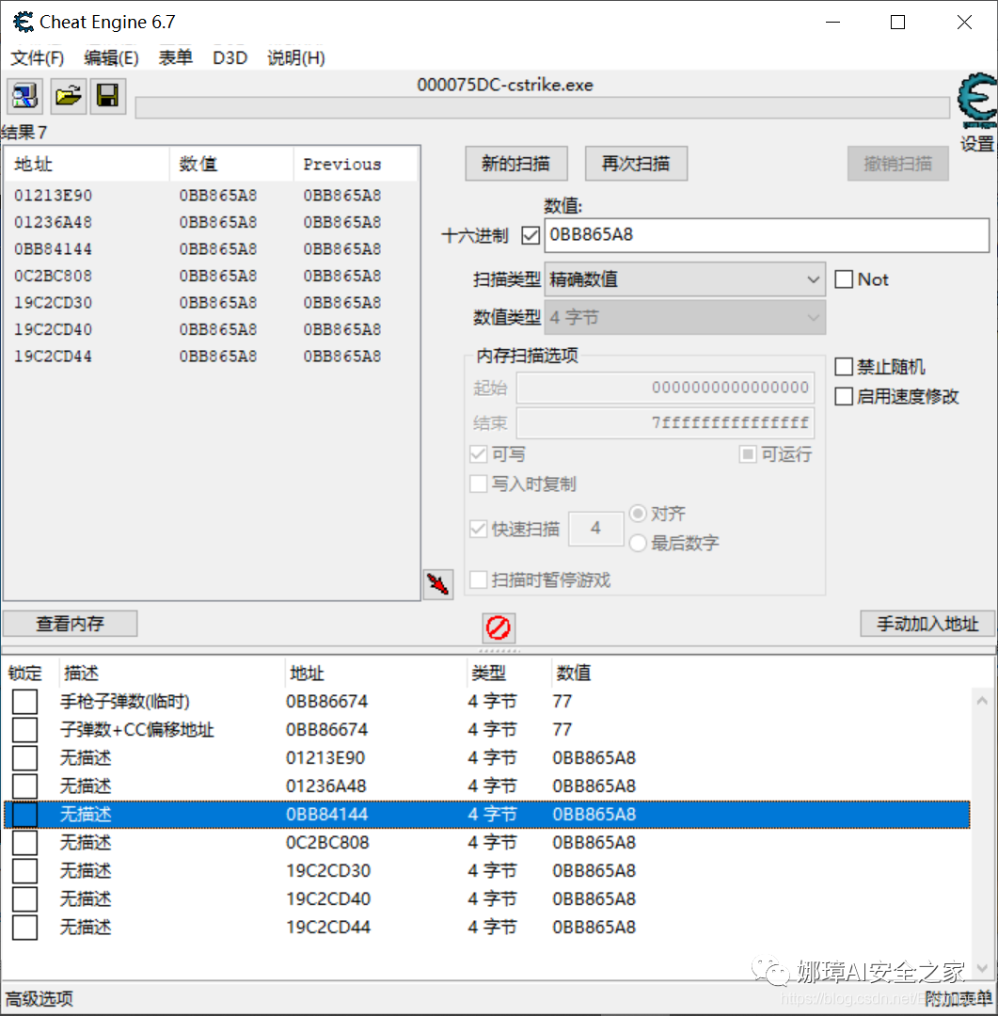
Task: Click the Previous column header in results
Action: pos(356,164)
